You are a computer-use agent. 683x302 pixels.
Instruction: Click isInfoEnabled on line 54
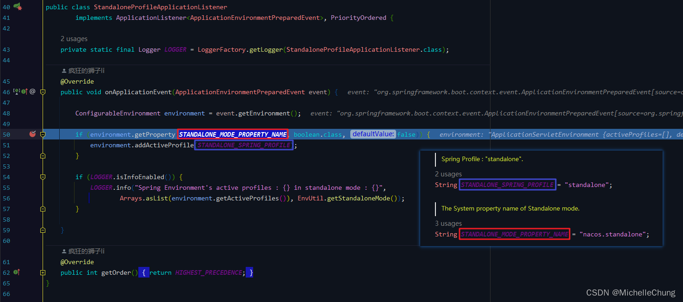coord(140,177)
